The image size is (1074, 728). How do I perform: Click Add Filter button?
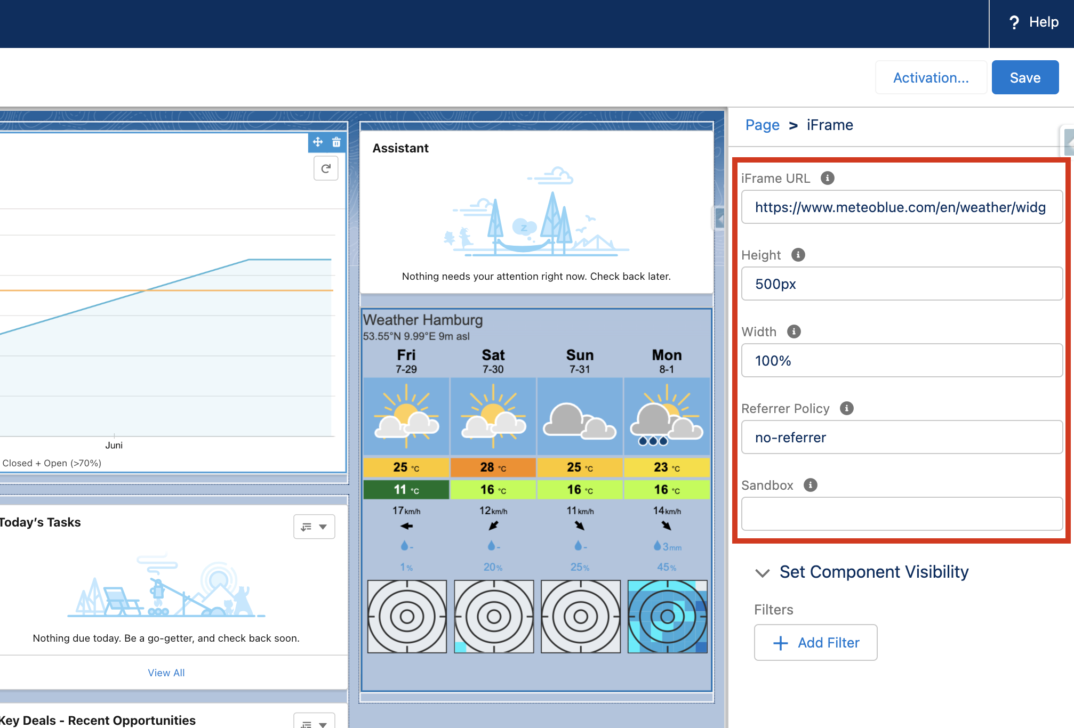(x=815, y=643)
